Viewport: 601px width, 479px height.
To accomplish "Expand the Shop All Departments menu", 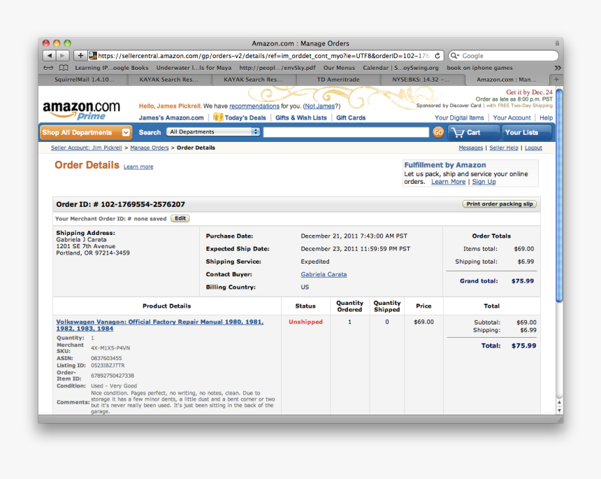I will click(x=86, y=132).
